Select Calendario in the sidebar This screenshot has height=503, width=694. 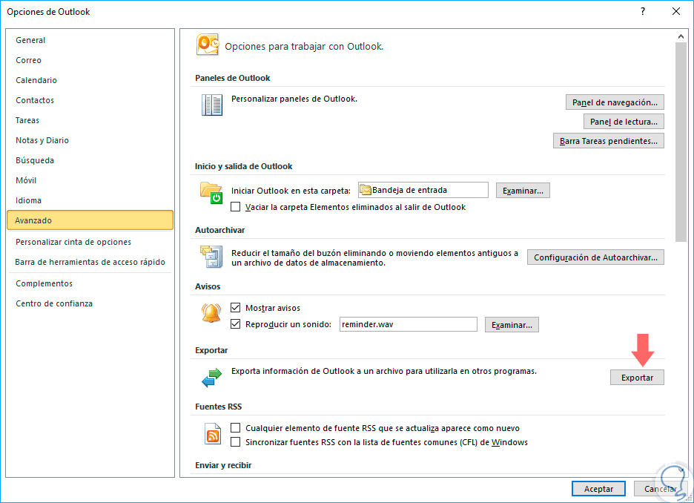90,80
